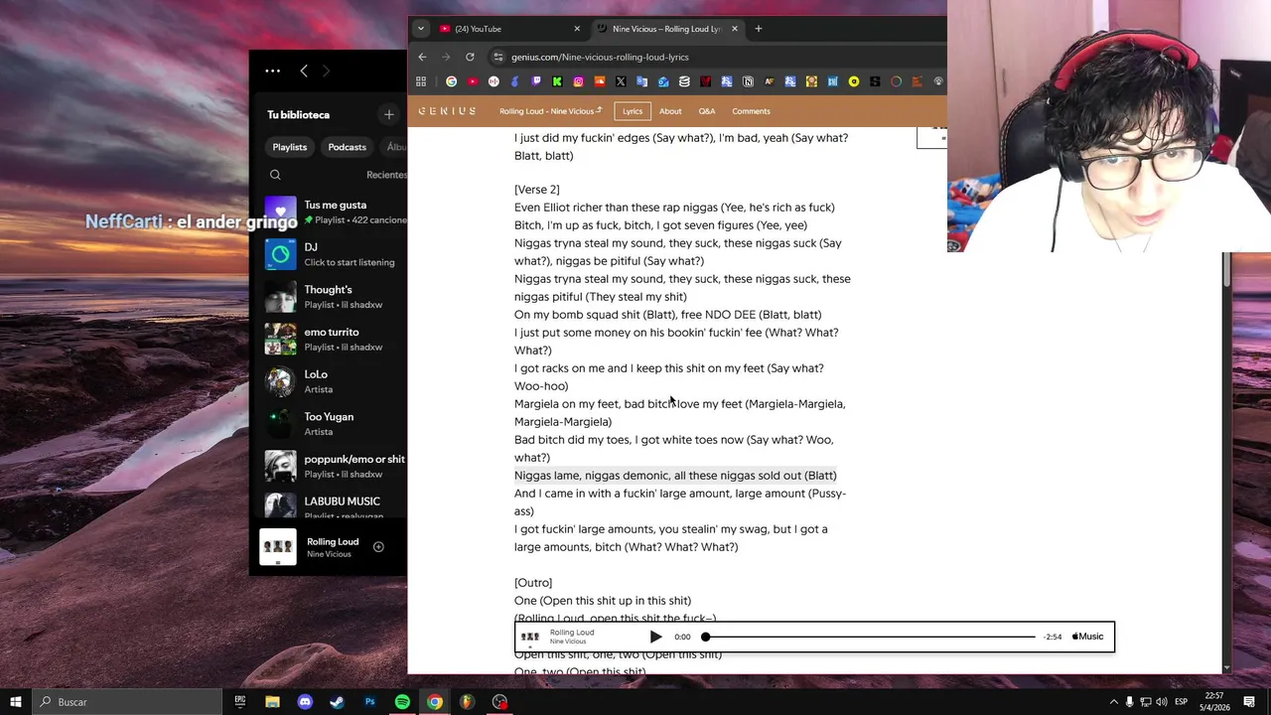Open the Recientes sort order dropdown

point(386,175)
